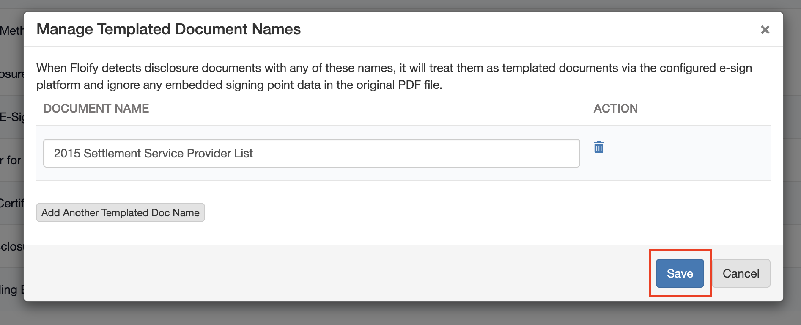Click the Floify disclosure description paragraph
The image size is (801, 325).
393,77
